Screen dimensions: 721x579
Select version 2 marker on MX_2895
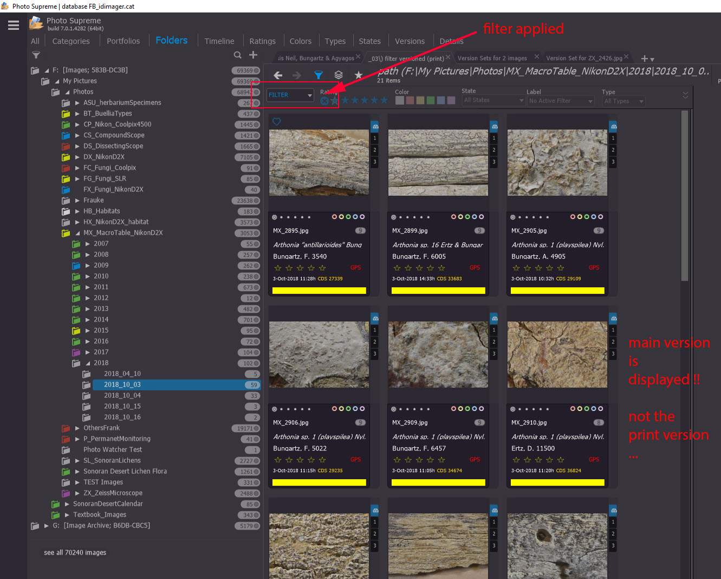(375, 150)
